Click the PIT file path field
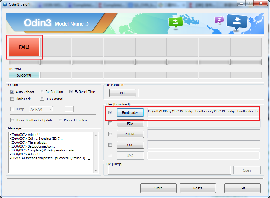 coord(199,93)
